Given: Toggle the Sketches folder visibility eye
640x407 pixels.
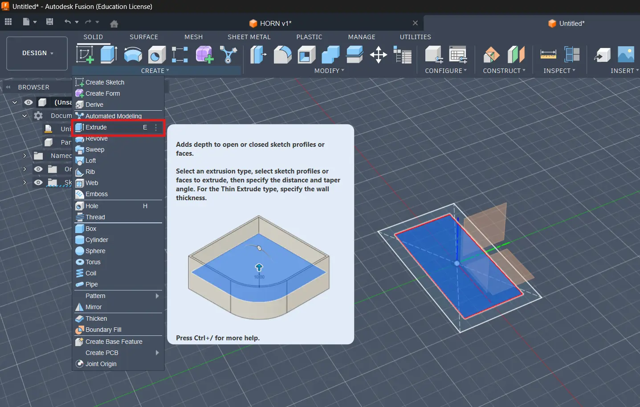Looking at the screenshot, I should tap(38, 182).
